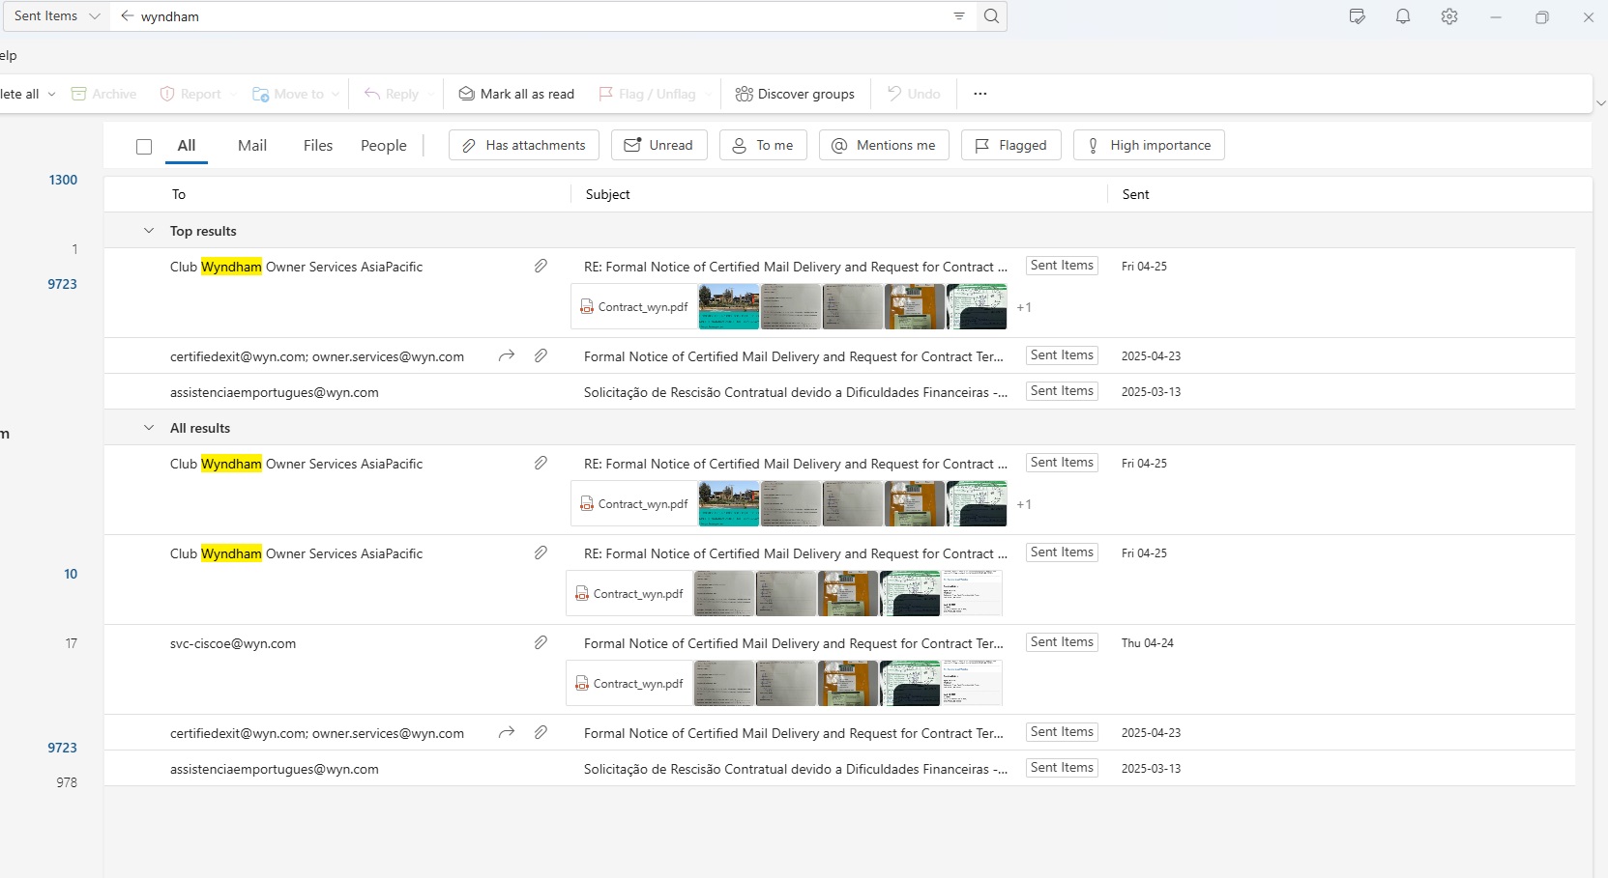Screen dimensions: 1608x878
Task: Open the Delete all dropdown arrow
Action: 51,94
